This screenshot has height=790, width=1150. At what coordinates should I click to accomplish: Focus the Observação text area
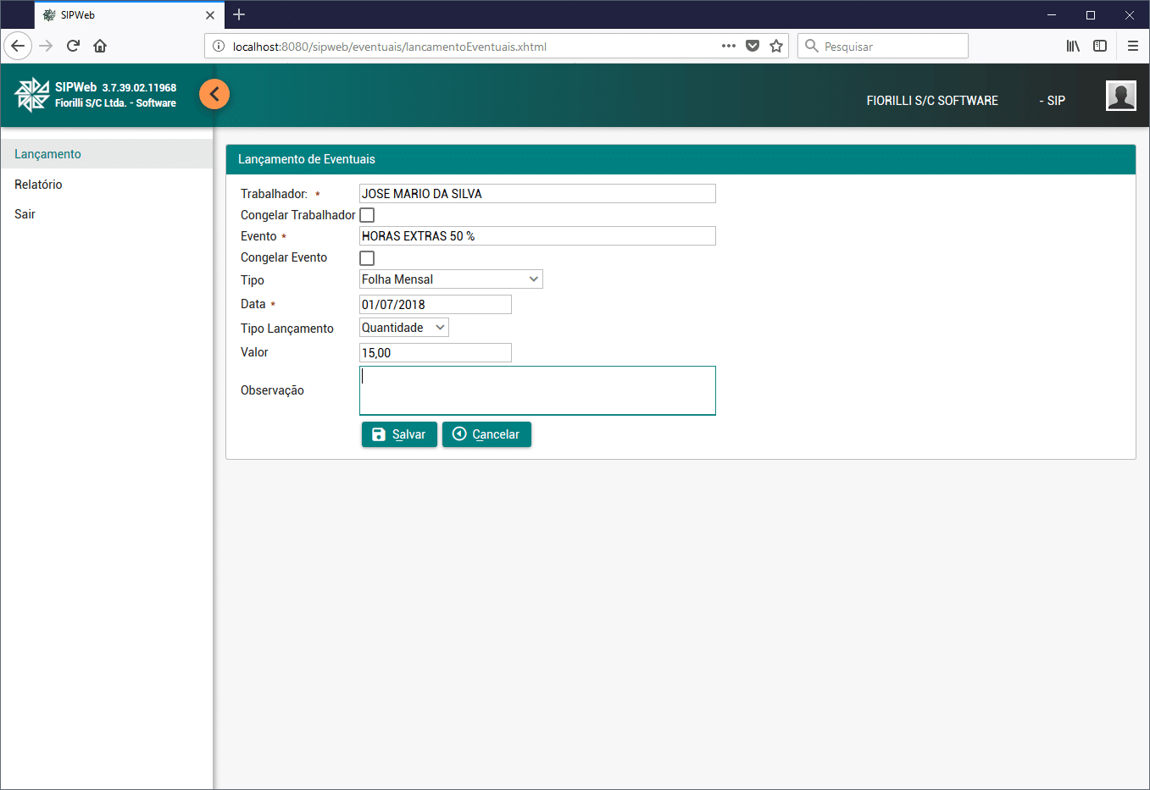(537, 390)
